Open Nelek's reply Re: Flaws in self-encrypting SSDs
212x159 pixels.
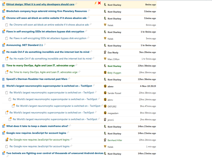point(48,38)
